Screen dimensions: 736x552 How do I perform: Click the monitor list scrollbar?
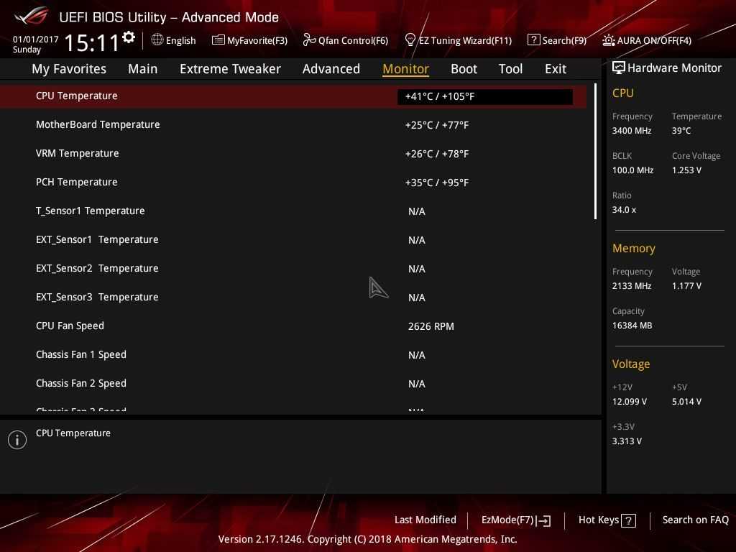tap(595, 152)
